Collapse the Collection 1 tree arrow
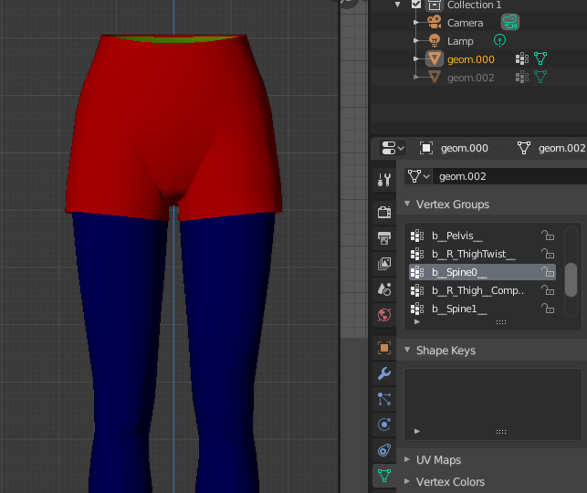 pos(398,5)
